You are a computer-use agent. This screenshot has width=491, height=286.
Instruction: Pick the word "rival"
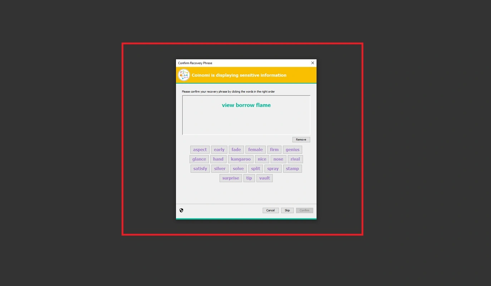[295, 159]
